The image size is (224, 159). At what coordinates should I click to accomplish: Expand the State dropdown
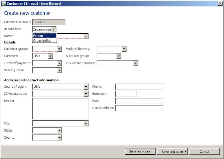tap(59, 131)
